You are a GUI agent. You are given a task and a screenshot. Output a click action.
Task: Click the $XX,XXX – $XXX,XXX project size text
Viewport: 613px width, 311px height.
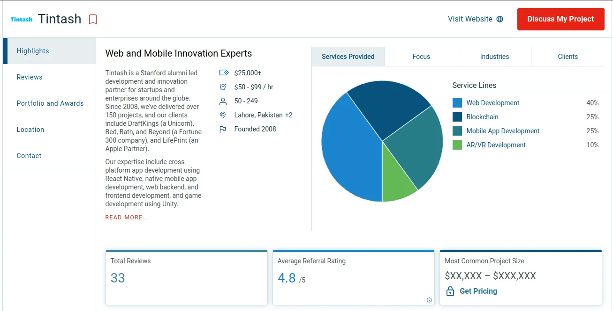click(490, 276)
